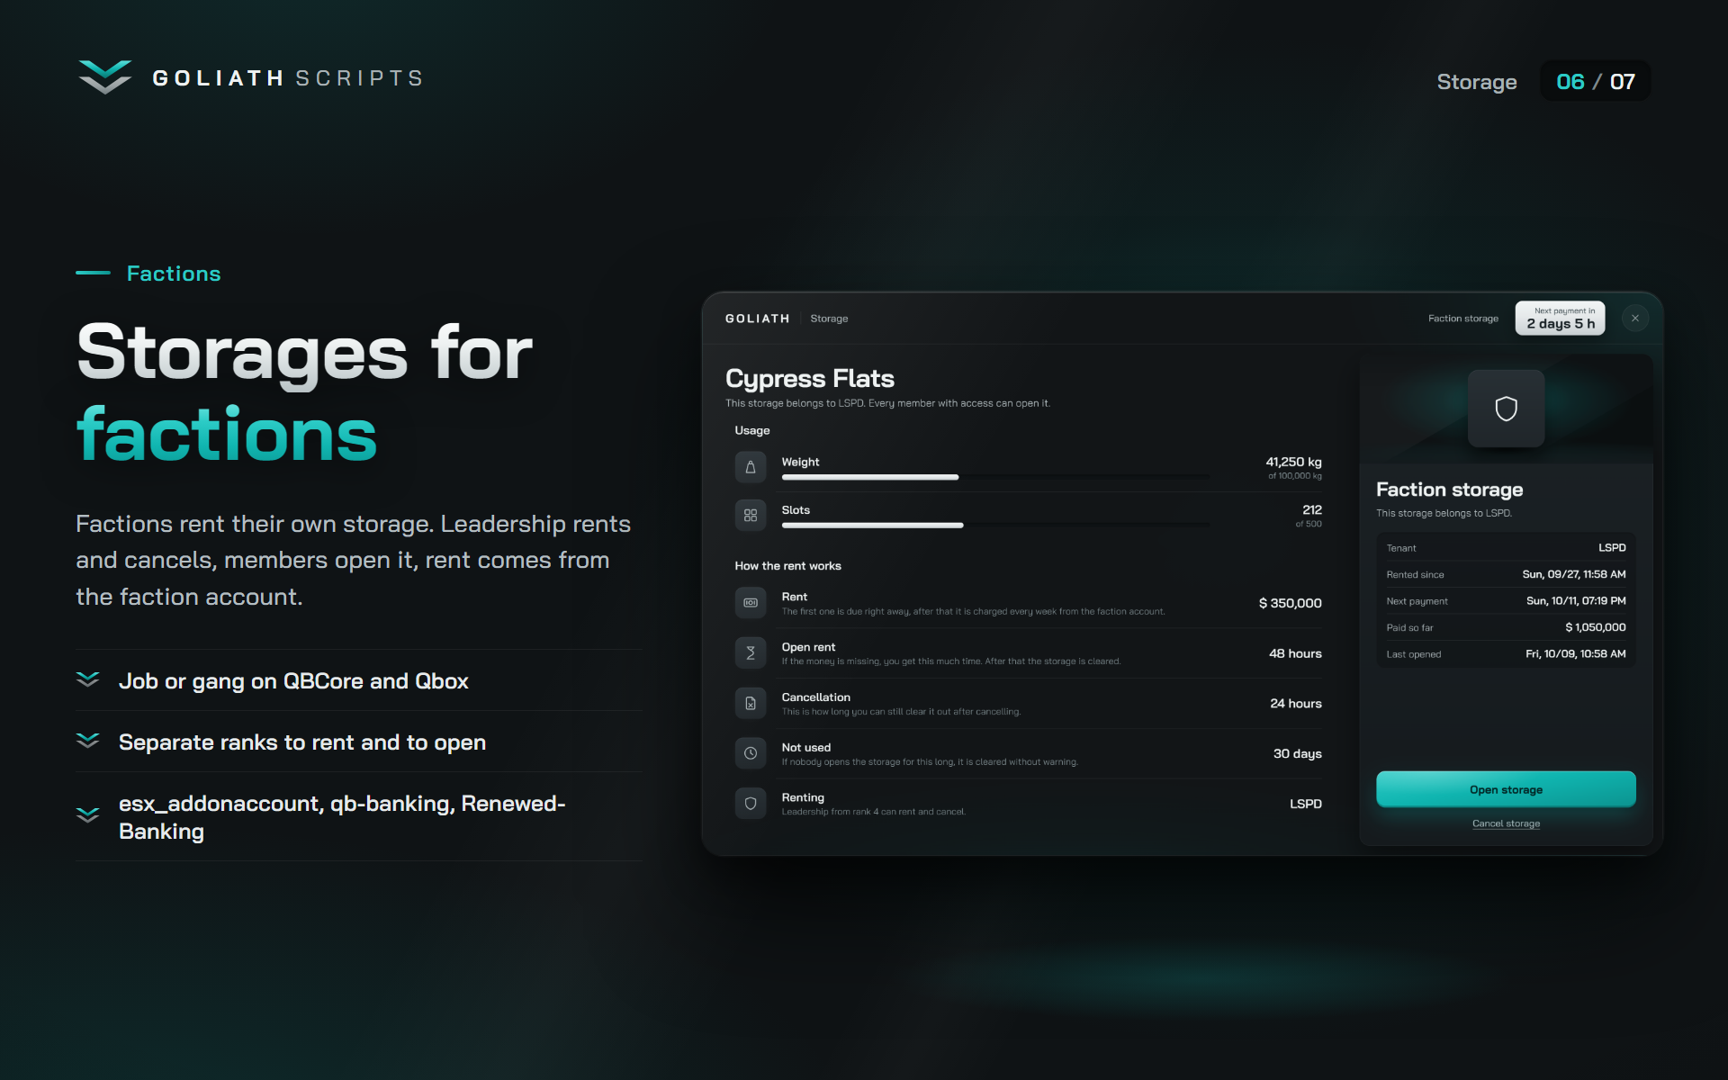
Task: Click the 41,250 kg weight value
Action: point(1293,462)
